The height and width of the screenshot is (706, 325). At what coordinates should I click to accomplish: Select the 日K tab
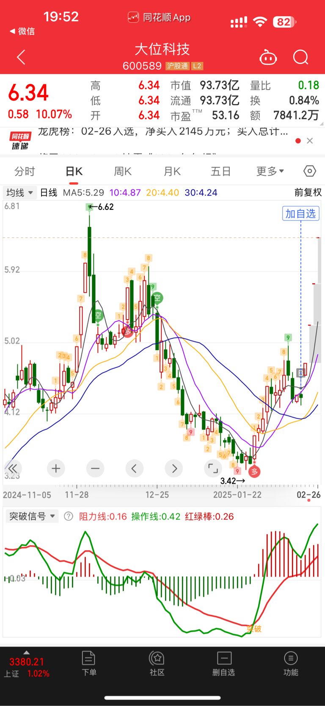coord(74,171)
